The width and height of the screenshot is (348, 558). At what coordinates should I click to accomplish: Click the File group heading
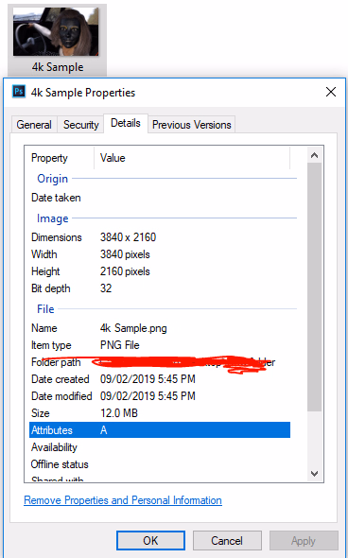(x=45, y=309)
